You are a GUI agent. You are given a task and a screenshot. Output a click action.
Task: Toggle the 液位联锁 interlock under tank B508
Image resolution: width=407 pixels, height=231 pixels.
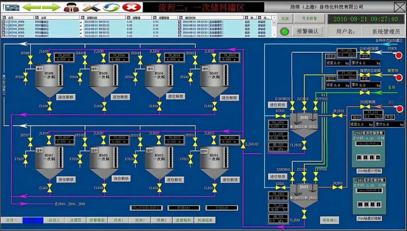tap(66, 97)
